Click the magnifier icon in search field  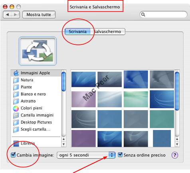tap(143, 14)
